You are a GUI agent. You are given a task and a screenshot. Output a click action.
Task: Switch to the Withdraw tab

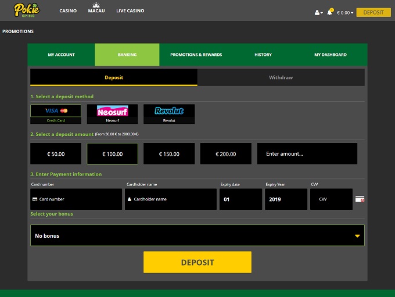pos(281,77)
